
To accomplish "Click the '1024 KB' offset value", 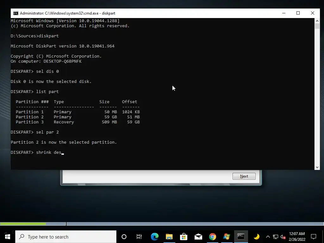I will [131, 112].
